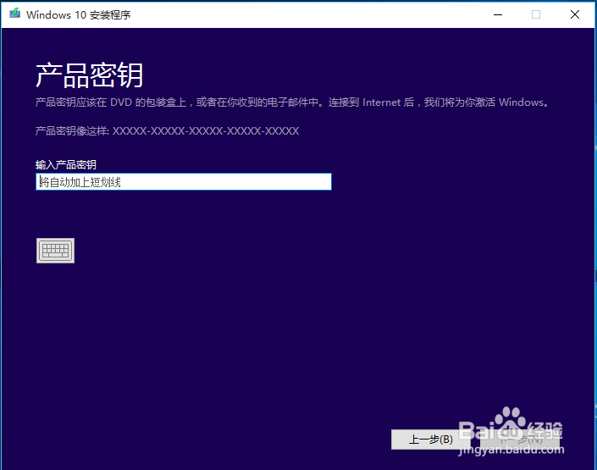Click the greyed-out maximize window button
This screenshot has height=470, width=597.
pyautogui.click(x=536, y=14)
